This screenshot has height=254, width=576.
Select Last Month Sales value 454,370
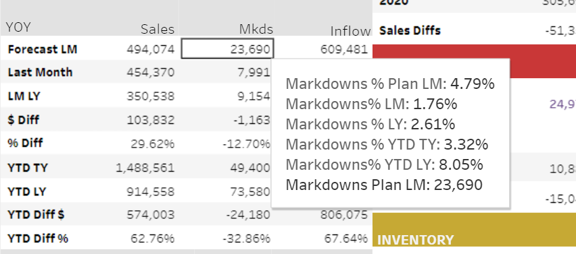pos(151,72)
